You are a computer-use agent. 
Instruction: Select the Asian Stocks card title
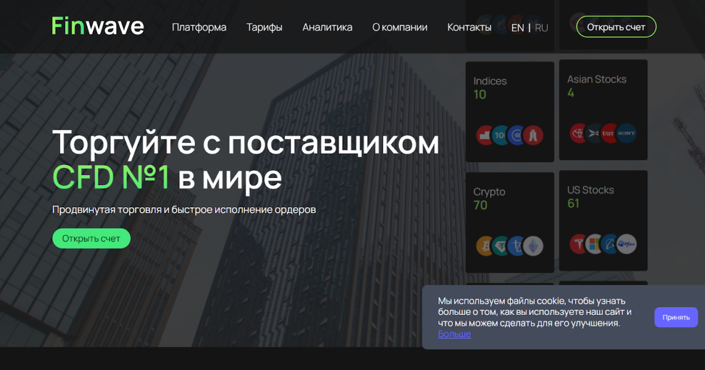pos(597,79)
